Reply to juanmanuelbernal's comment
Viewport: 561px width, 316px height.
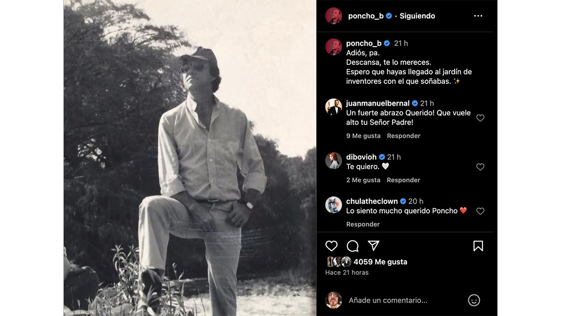pos(404,136)
